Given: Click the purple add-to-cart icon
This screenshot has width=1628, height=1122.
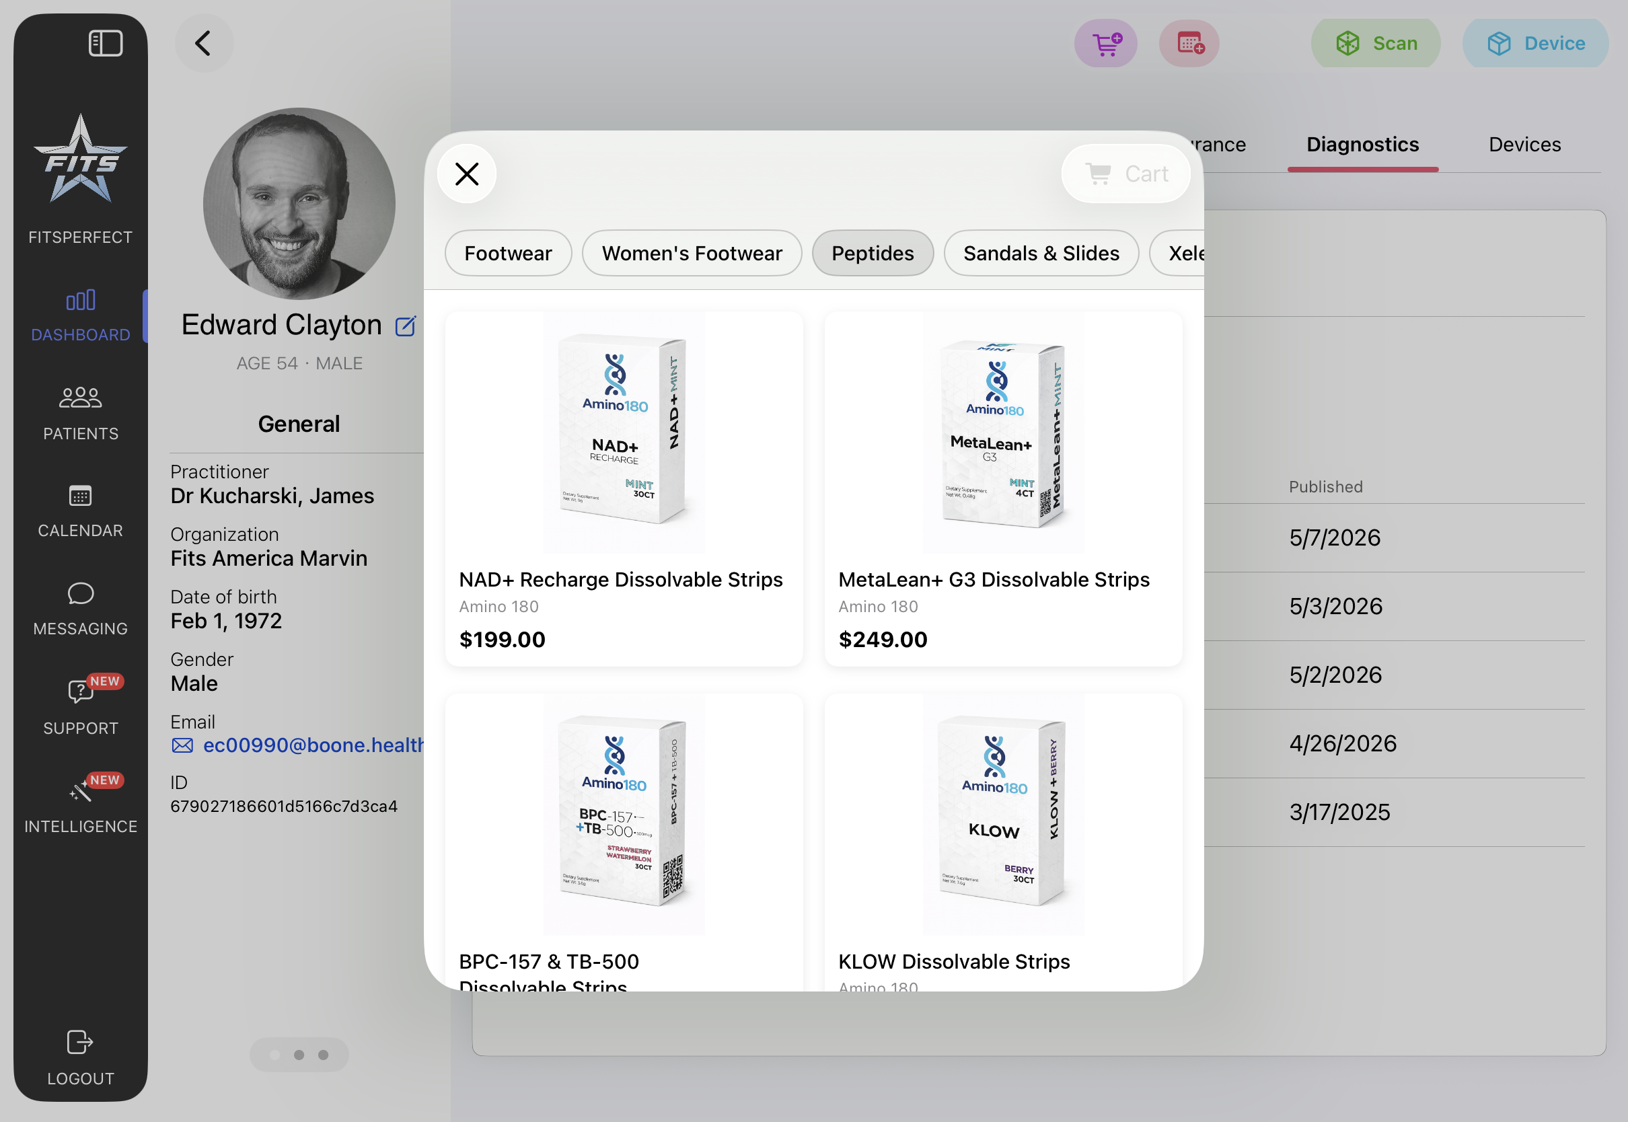Looking at the screenshot, I should [x=1106, y=44].
